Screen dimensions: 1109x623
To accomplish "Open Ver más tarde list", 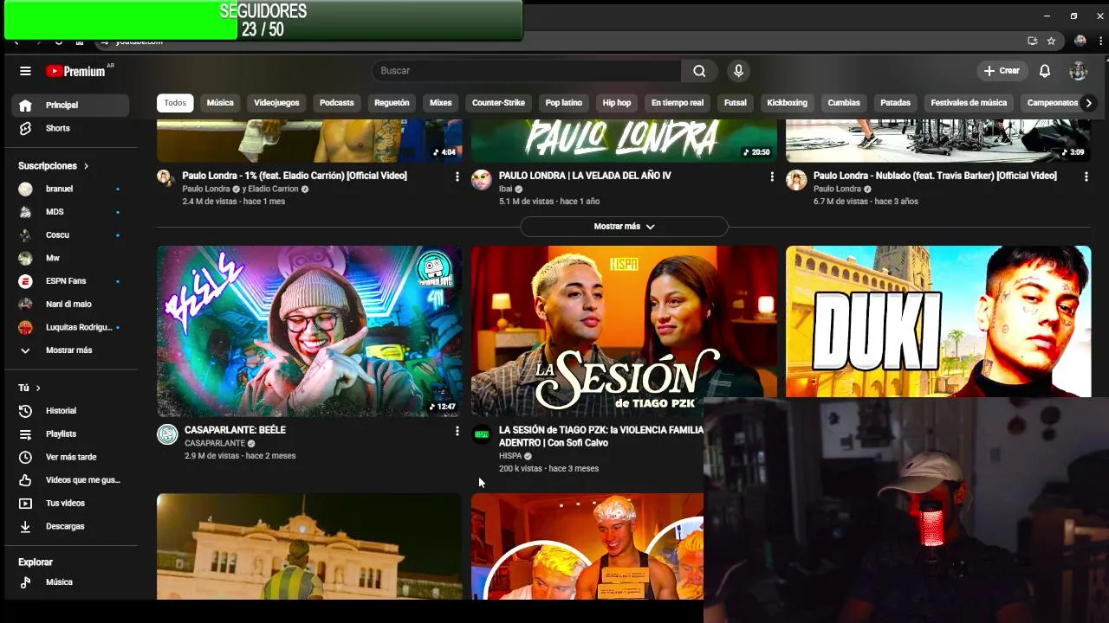I will [x=70, y=457].
